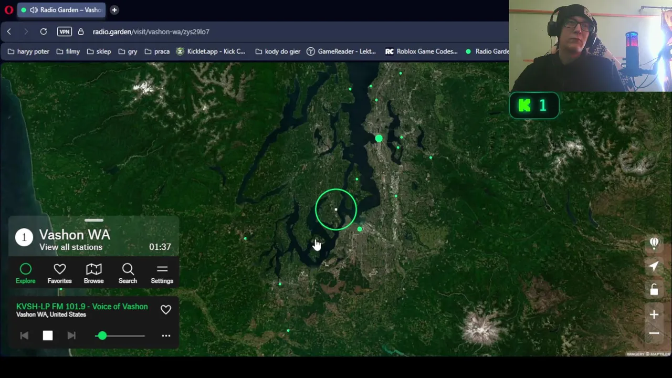Click the number 1 station count badge
The width and height of the screenshot is (672, 378).
click(24, 237)
